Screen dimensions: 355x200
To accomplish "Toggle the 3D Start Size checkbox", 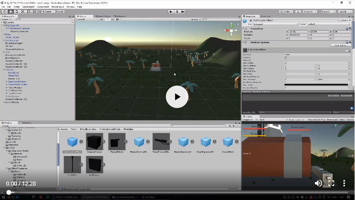I will (x=286, y=71).
